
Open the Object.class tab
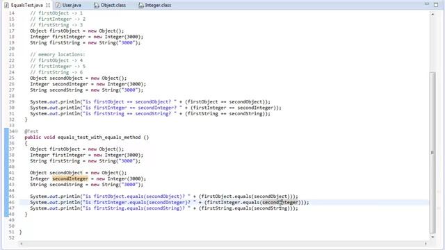coord(113,5)
